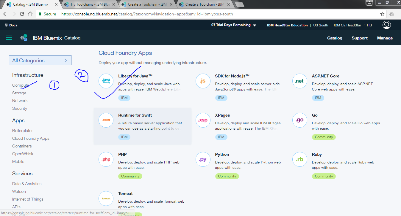Click the browser forward arrow

14,14
